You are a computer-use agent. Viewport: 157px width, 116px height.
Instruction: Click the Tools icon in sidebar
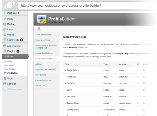coord(5,79)
